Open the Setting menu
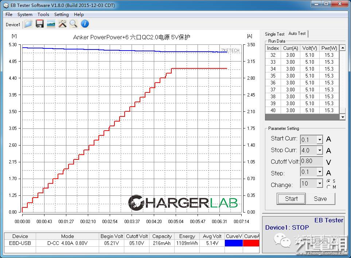The height and width of the screenshot is (258, 351). 61,15
